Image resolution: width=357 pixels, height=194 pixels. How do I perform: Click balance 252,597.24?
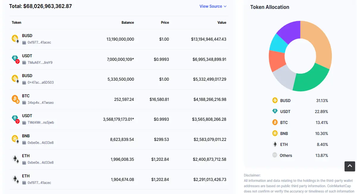(124, 99)
